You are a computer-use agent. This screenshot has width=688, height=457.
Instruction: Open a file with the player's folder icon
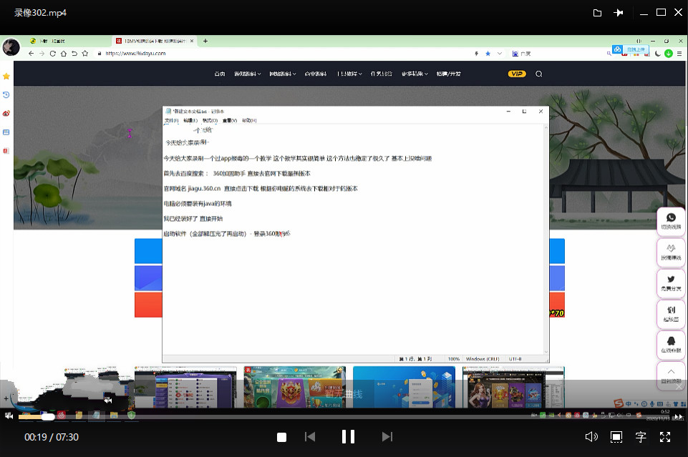pyautogui.click(x=597, y=13)
